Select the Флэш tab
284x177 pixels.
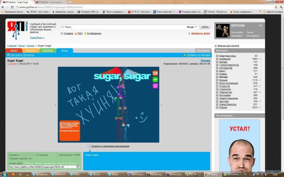point(65,50)
